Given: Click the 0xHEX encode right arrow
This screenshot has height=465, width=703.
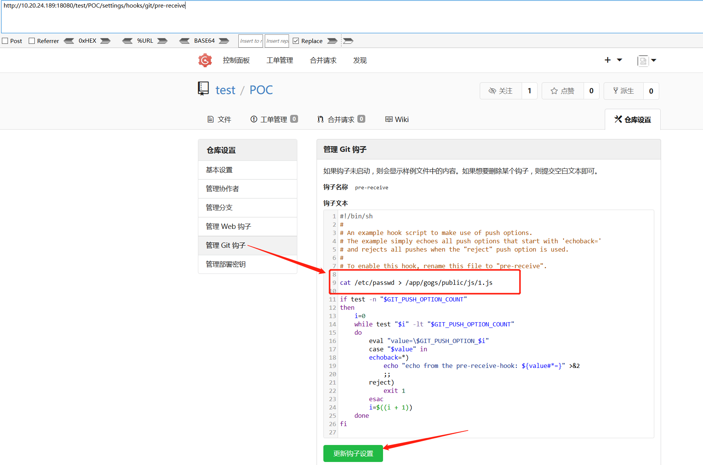Looking at the screenshot, I should click(x=105, y=41).
